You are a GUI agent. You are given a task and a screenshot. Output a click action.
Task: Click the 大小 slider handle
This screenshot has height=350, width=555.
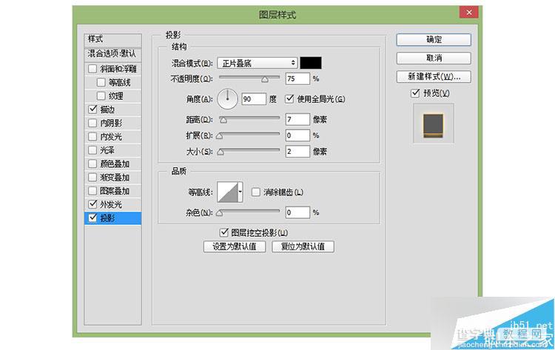[221, 152]
